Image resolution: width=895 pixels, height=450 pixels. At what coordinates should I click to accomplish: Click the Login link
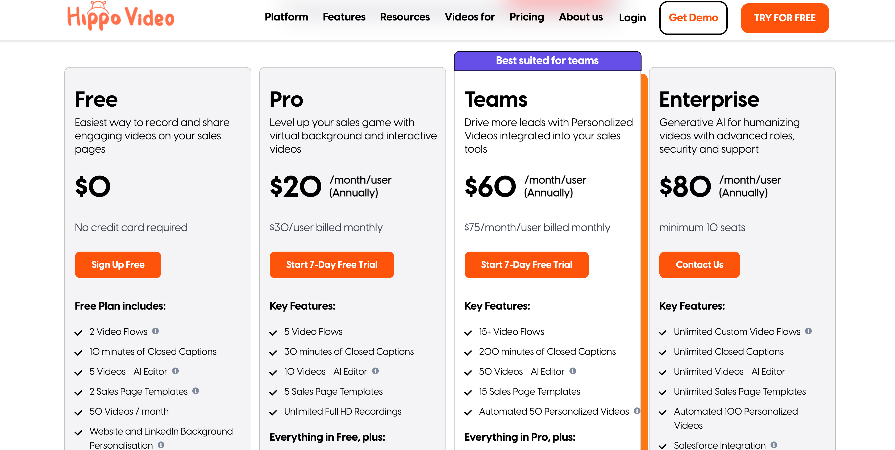632,18
